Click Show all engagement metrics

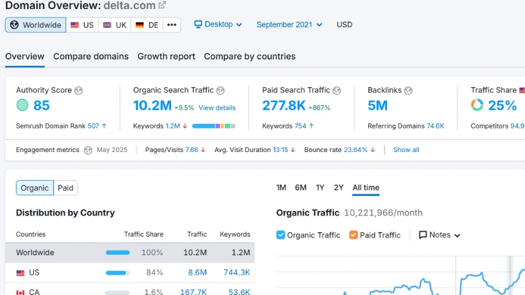(406, 150)
